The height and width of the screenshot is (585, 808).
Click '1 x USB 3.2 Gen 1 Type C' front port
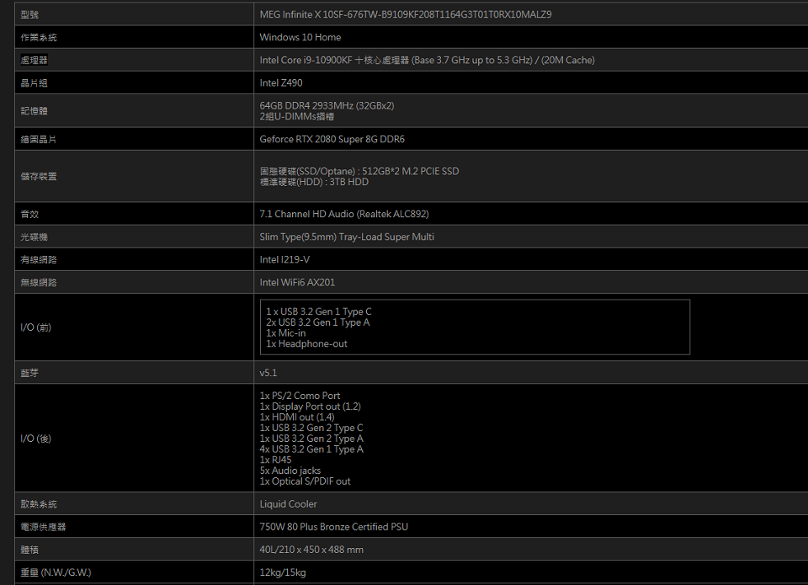(318, 311)
